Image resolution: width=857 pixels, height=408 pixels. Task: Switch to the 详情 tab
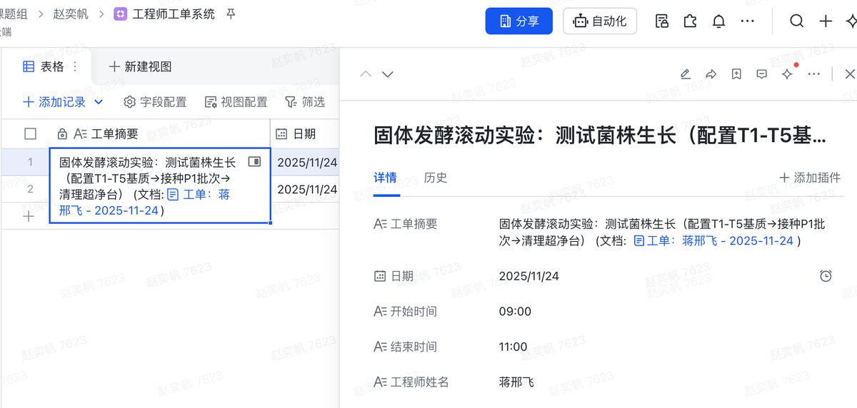385,178
